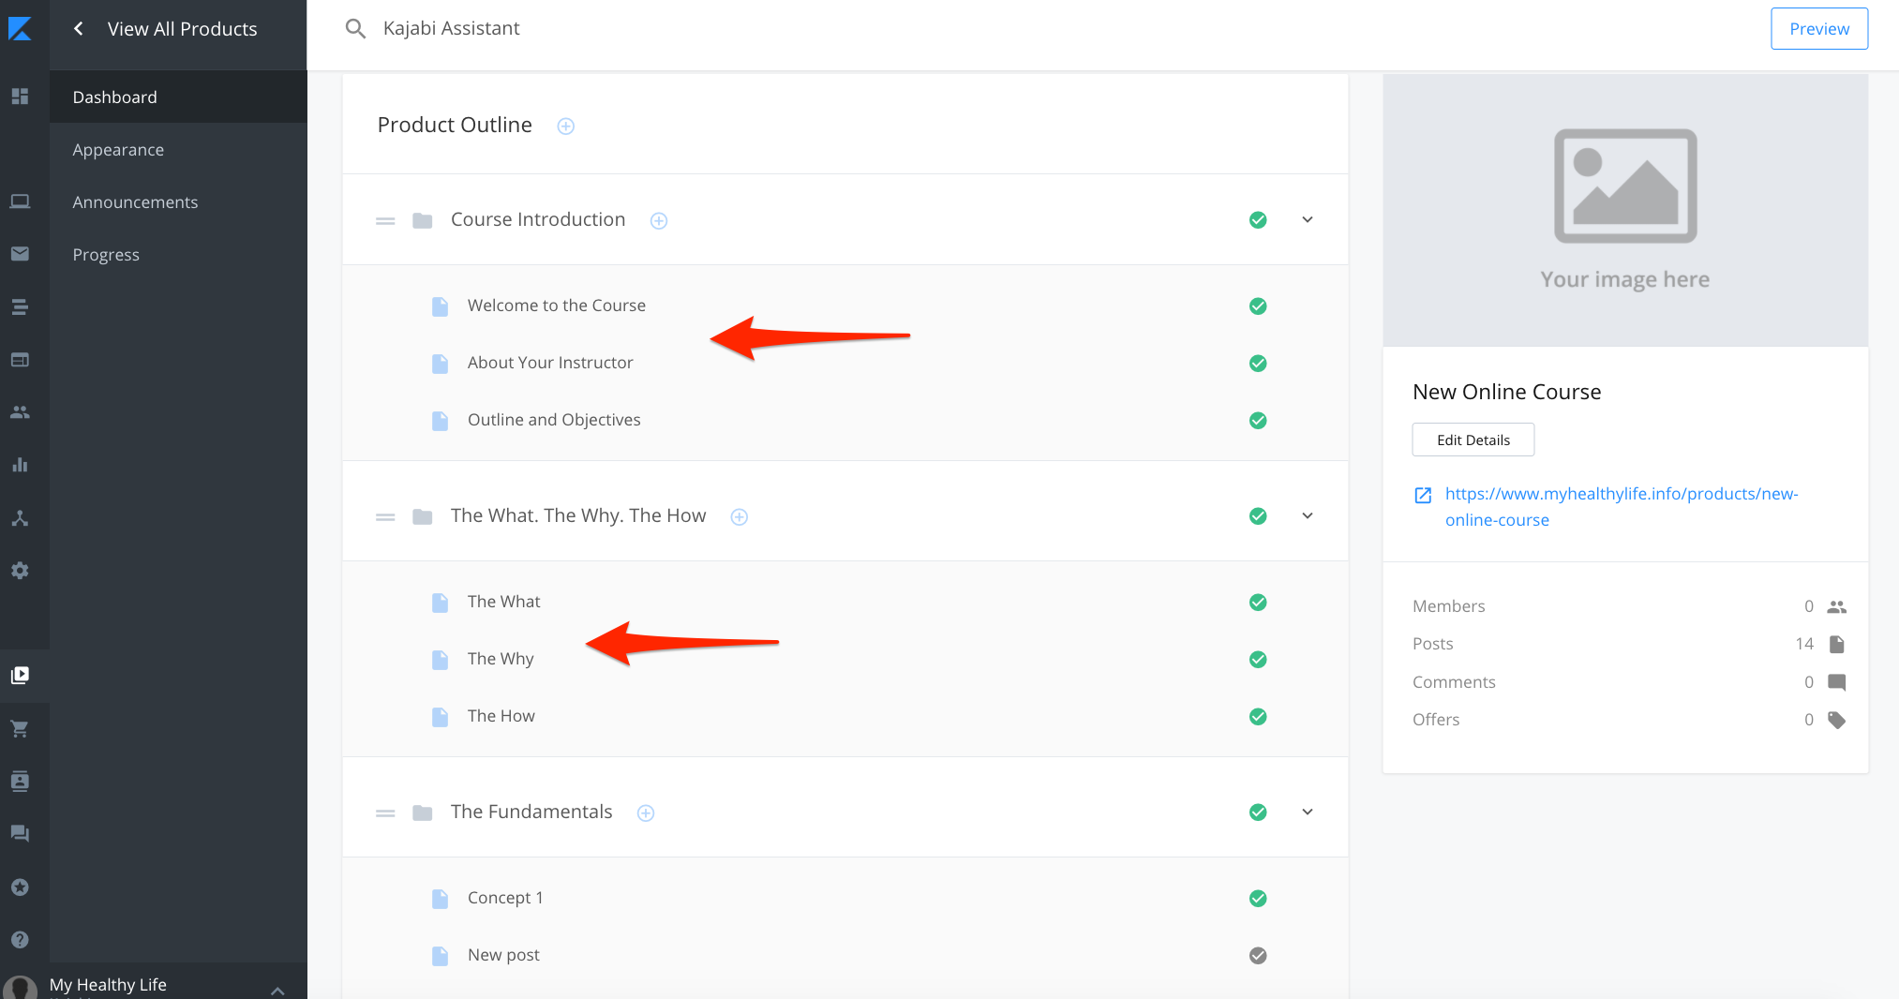Collapse The What. The Why. The How category
The height and width of the screenshot is (999, 1899).
(1307, 515)
